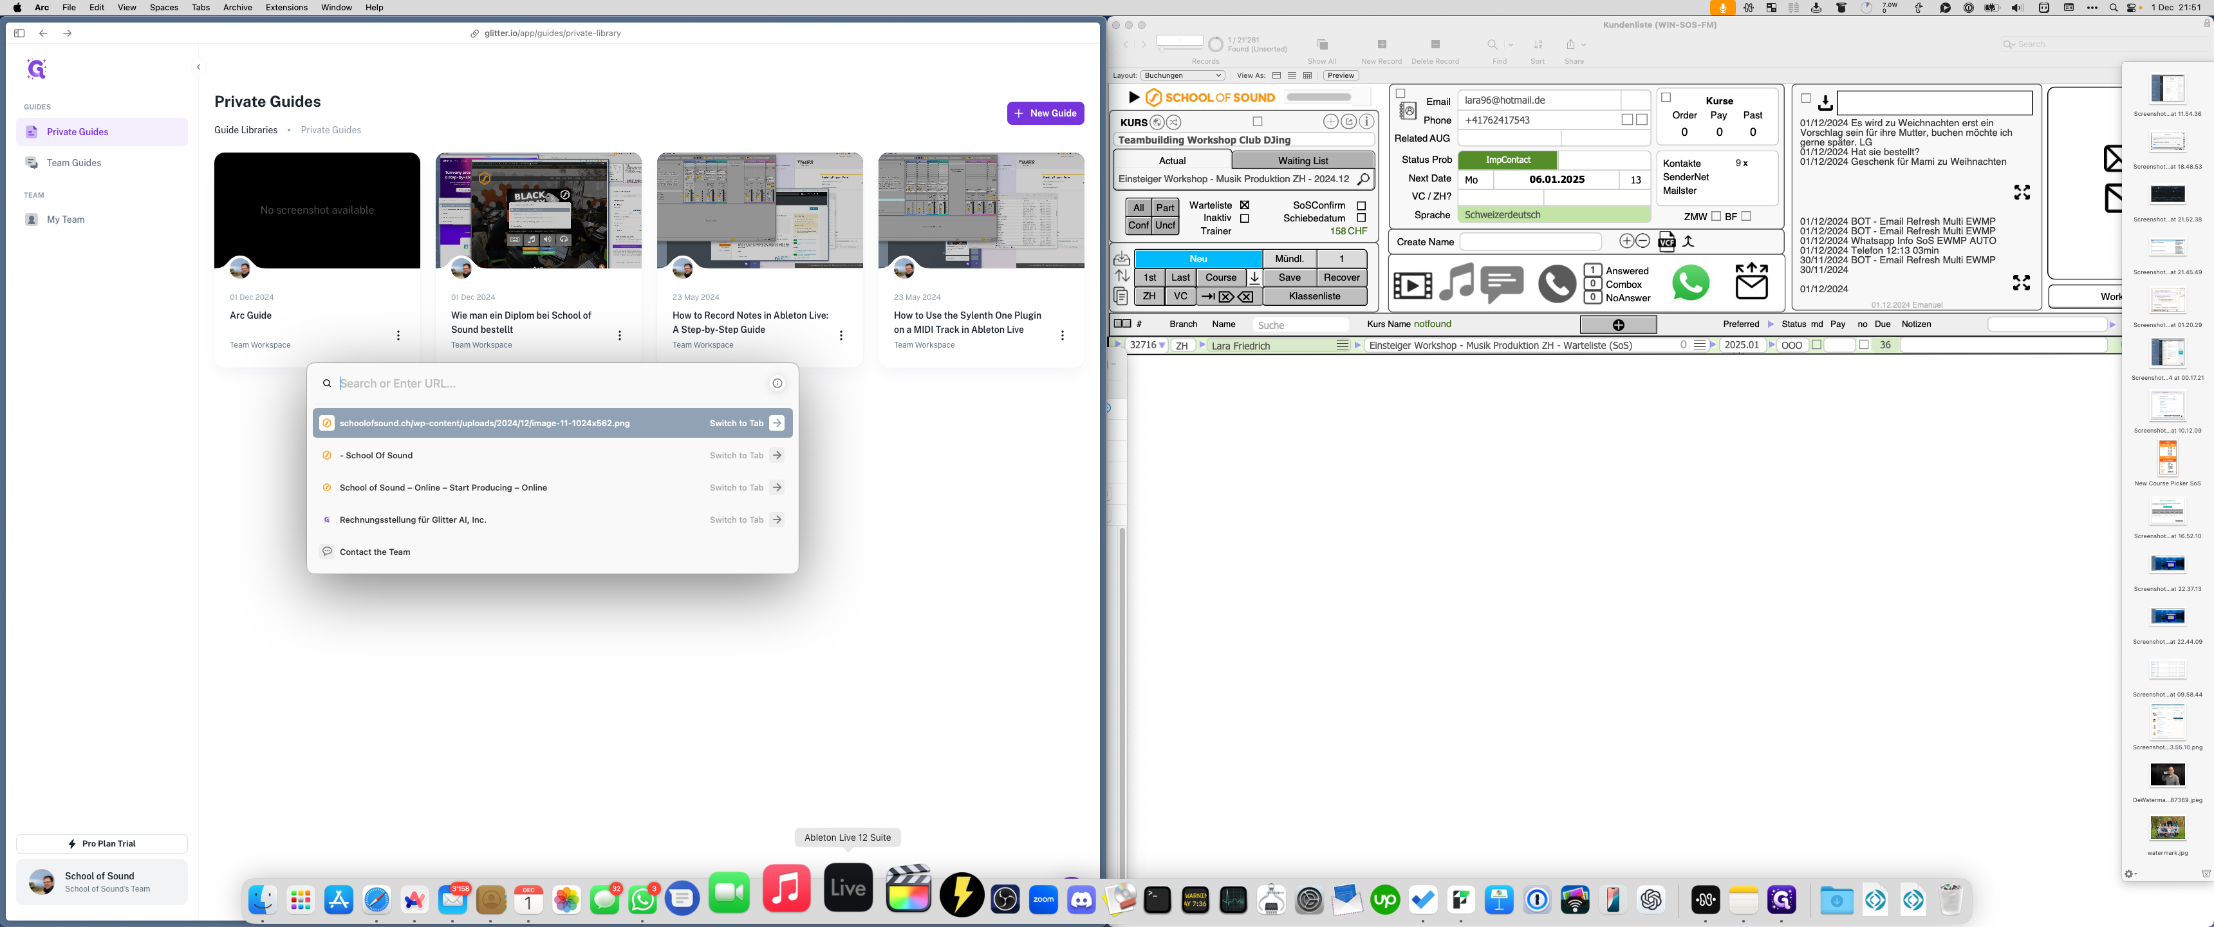Image resolution: width=2214 pixels, height=927 pixels.
Task: Toggle the ZMW checkbox
Action: coord(1715,217)
